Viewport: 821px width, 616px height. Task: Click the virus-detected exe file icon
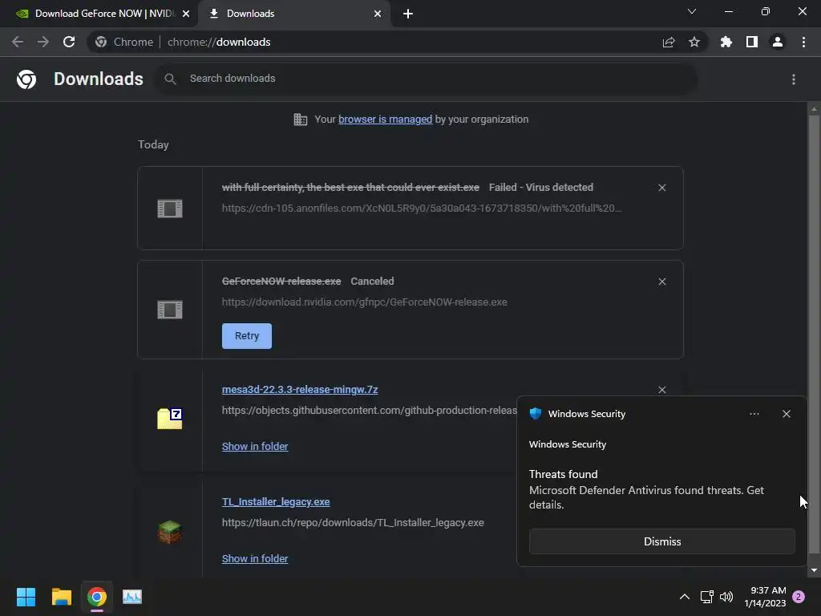point(170,209)
